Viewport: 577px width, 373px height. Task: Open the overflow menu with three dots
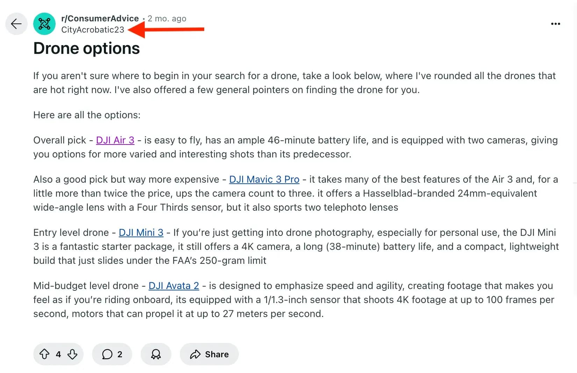pos(555,23)
